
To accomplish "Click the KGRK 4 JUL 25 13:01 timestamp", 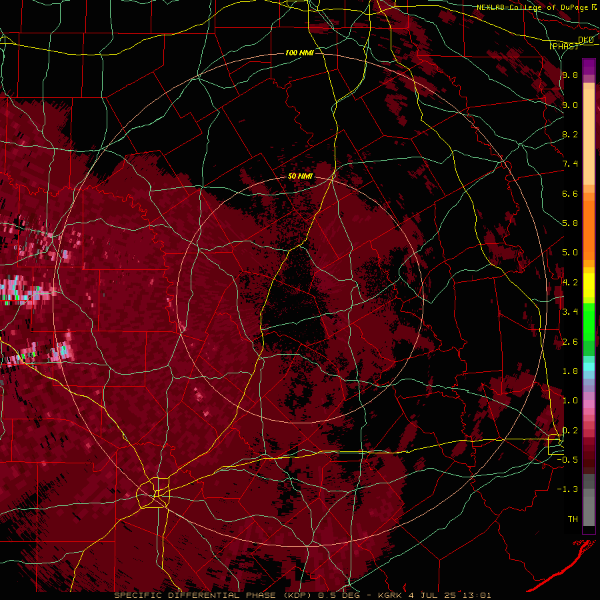I will coord(435,595).
